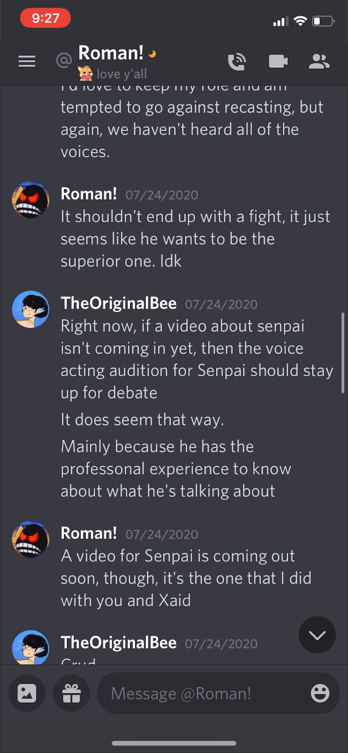348x753 pixels.
Task: Open the hamburger navigation menu
Action: point(27,61)
